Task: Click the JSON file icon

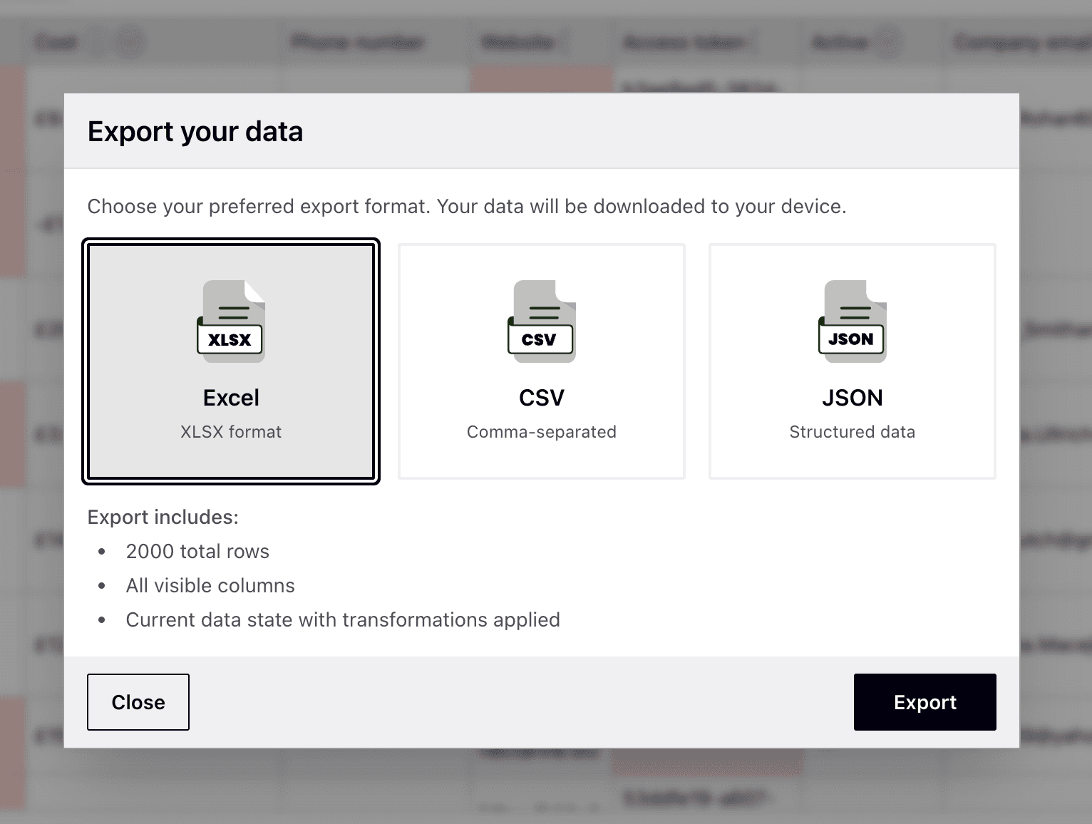Action: [852, 320]
